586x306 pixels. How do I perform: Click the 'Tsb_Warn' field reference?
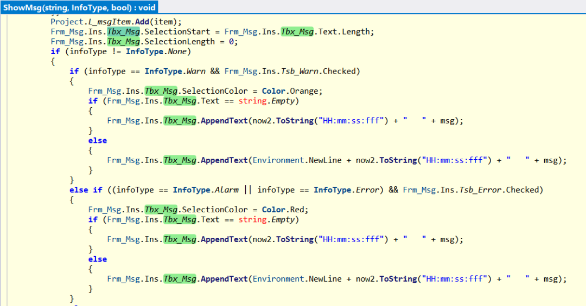click(300, 71)
